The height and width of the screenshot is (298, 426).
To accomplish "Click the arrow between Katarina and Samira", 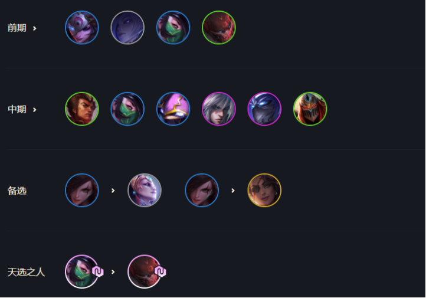I will pyautogui.click(x=233, y=191).
